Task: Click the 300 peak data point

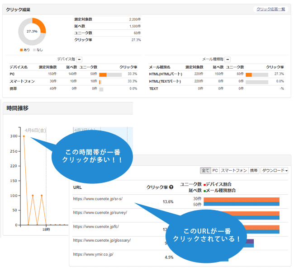Action: pyautogui.click(x=24, y=136)
